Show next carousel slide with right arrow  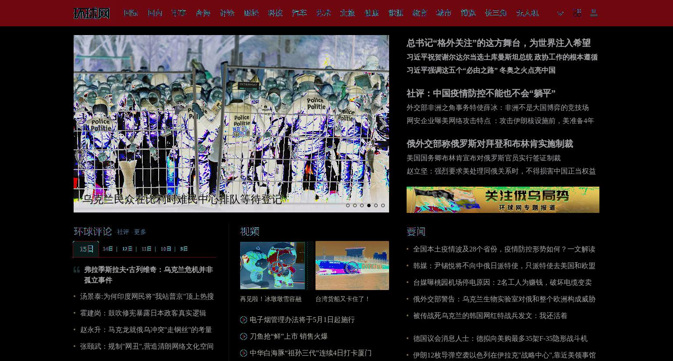pyautogui.click(x=383, y=124)
